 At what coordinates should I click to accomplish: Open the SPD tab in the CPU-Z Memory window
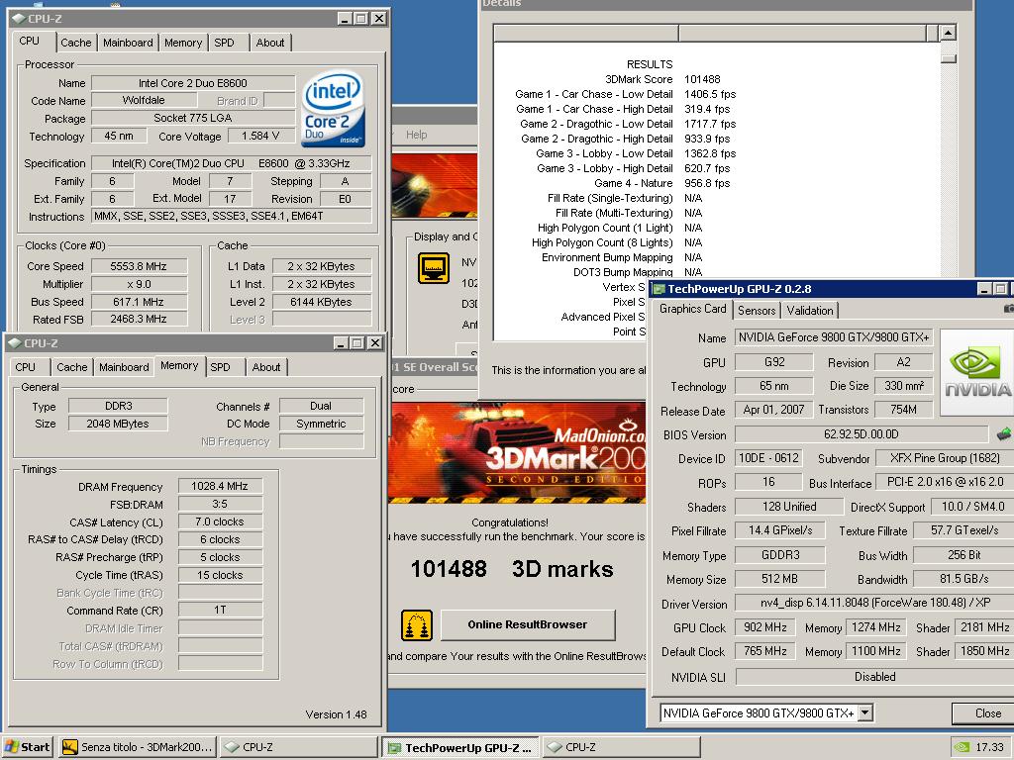tap(221, 367)
